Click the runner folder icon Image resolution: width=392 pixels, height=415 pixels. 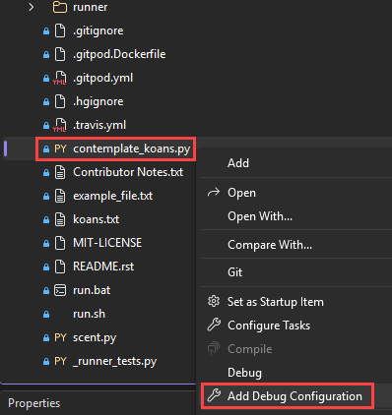(x=60, y=7)
